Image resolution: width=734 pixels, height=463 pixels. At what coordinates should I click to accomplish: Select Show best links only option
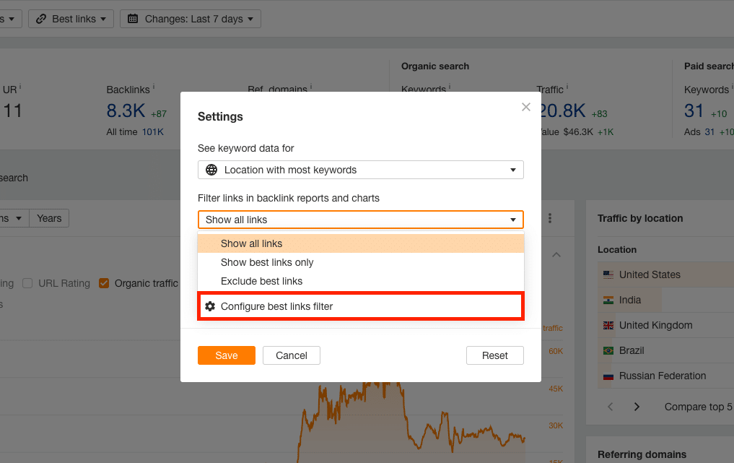(267, 262)
